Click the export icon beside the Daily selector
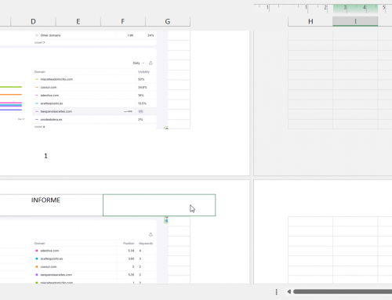 pos(151,63)
